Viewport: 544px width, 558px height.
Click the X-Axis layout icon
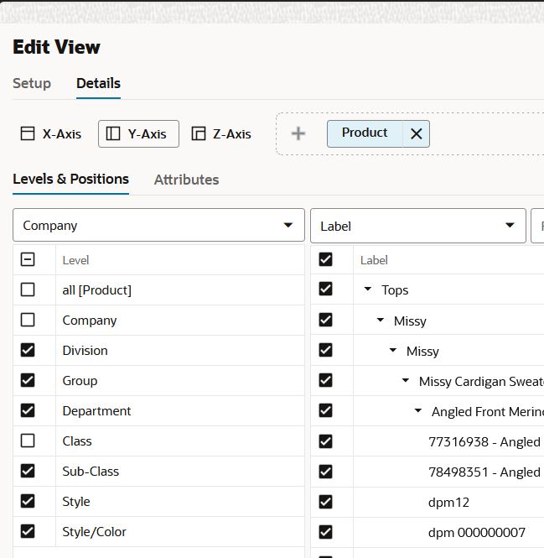(28, 133)
